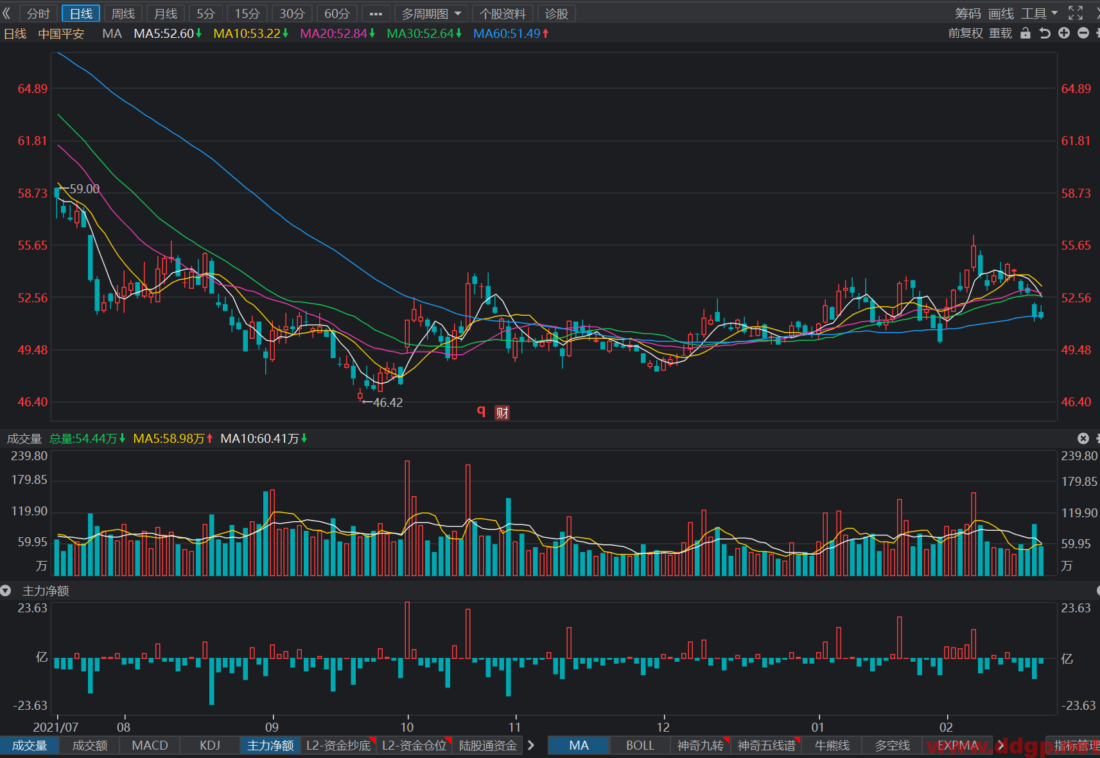Click month 02 marker on timeline
1100x758 pixels.
(x=946, y=727)
